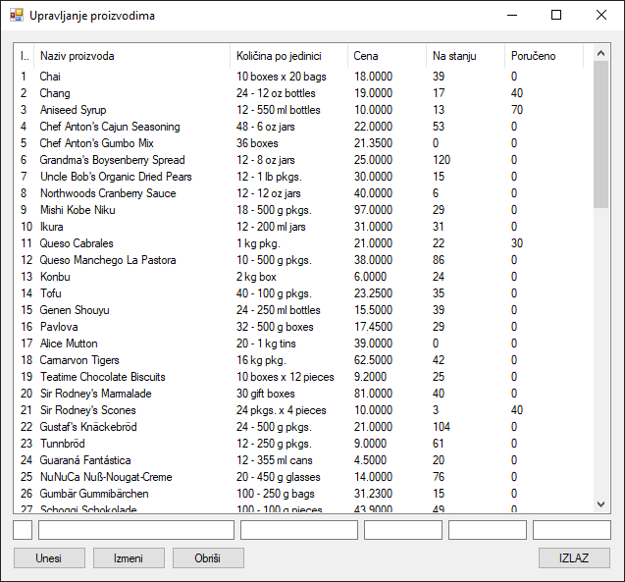Click the Cena column header
Image resolution: width=625 pixels, height=582 pixels.
click(387, 56)
